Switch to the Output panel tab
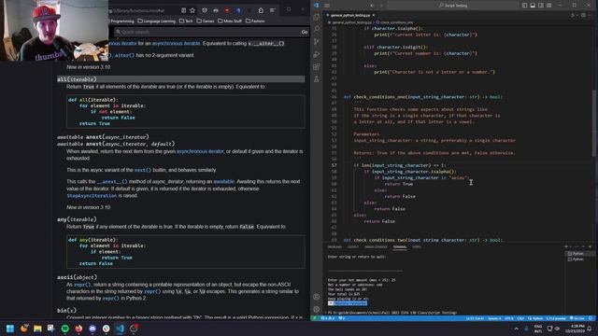The height and width of the screenshot is (336, 598). tap(353, 246)
